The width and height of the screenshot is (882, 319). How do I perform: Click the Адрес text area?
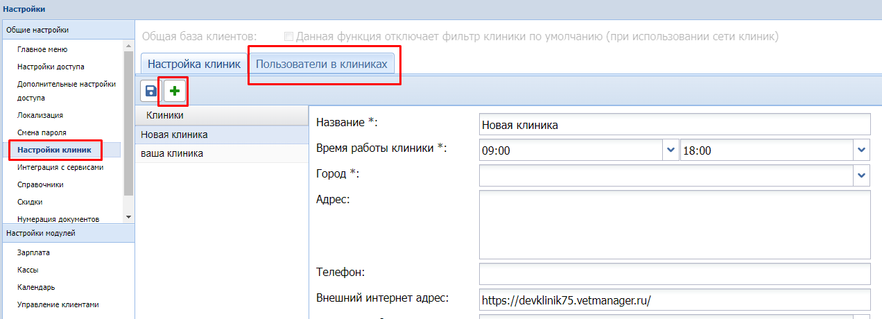click(674, 224)
